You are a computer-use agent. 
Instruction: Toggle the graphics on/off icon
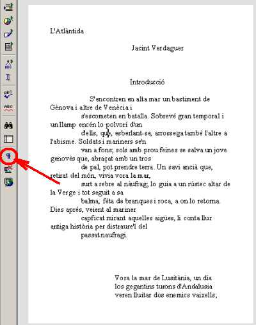click(8, 170)
